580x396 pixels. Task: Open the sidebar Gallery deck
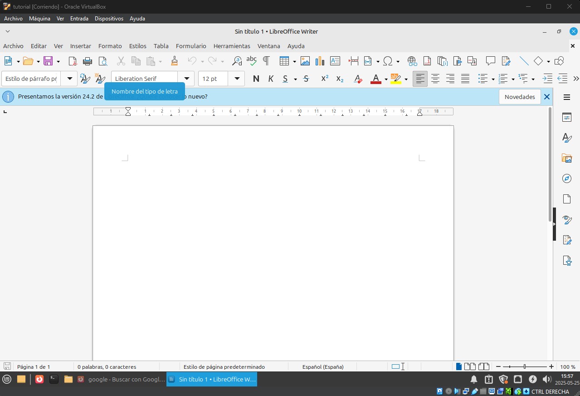pyautogui.click(x=567, y=158)
